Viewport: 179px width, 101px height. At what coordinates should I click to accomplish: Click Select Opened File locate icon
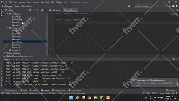coord(30,10)
